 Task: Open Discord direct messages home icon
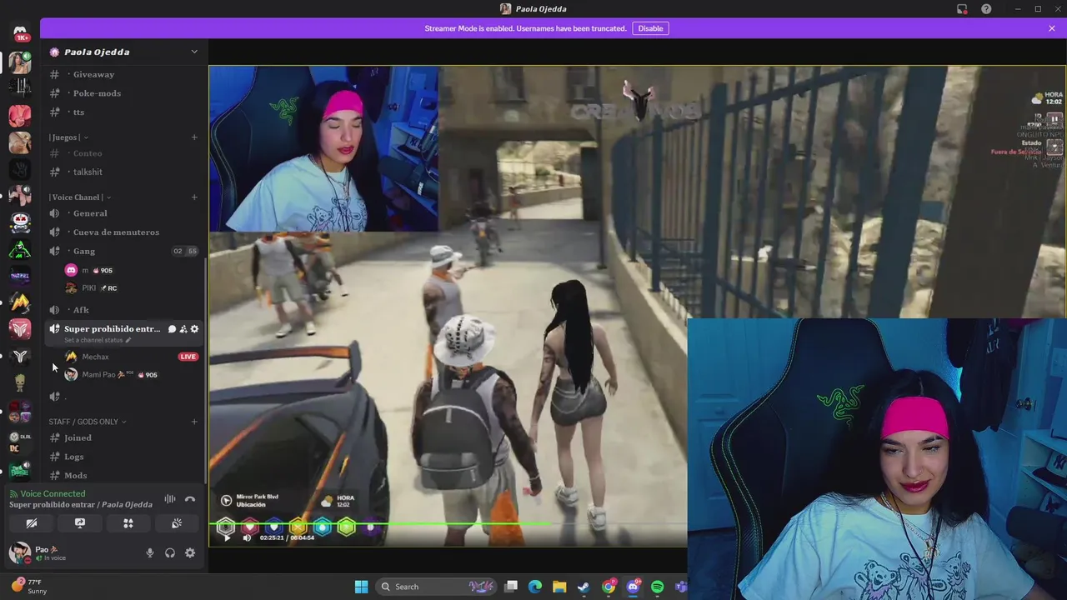[x=20, y=32]
